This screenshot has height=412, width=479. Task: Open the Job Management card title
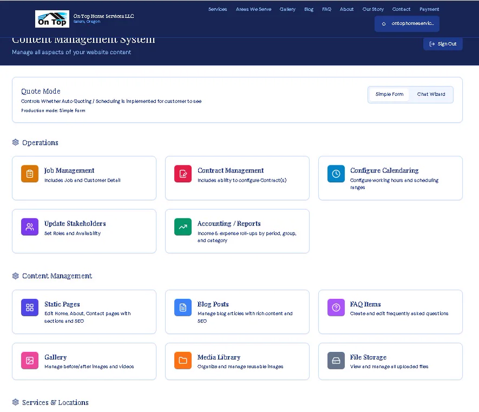69,170
